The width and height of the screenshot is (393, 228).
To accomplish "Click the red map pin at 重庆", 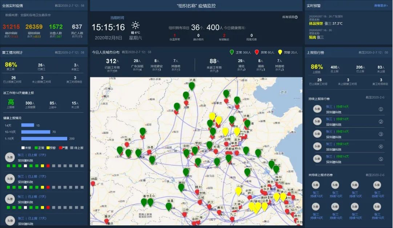I will coord(107,221).
